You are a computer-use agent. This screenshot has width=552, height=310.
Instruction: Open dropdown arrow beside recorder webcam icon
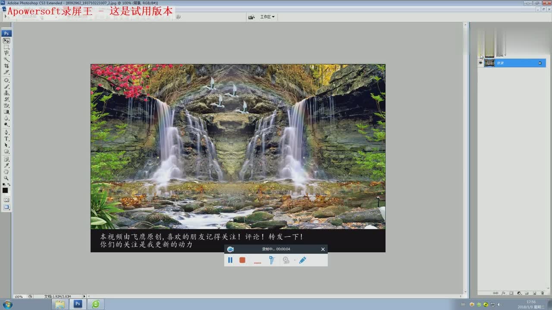tap(295, 260)
